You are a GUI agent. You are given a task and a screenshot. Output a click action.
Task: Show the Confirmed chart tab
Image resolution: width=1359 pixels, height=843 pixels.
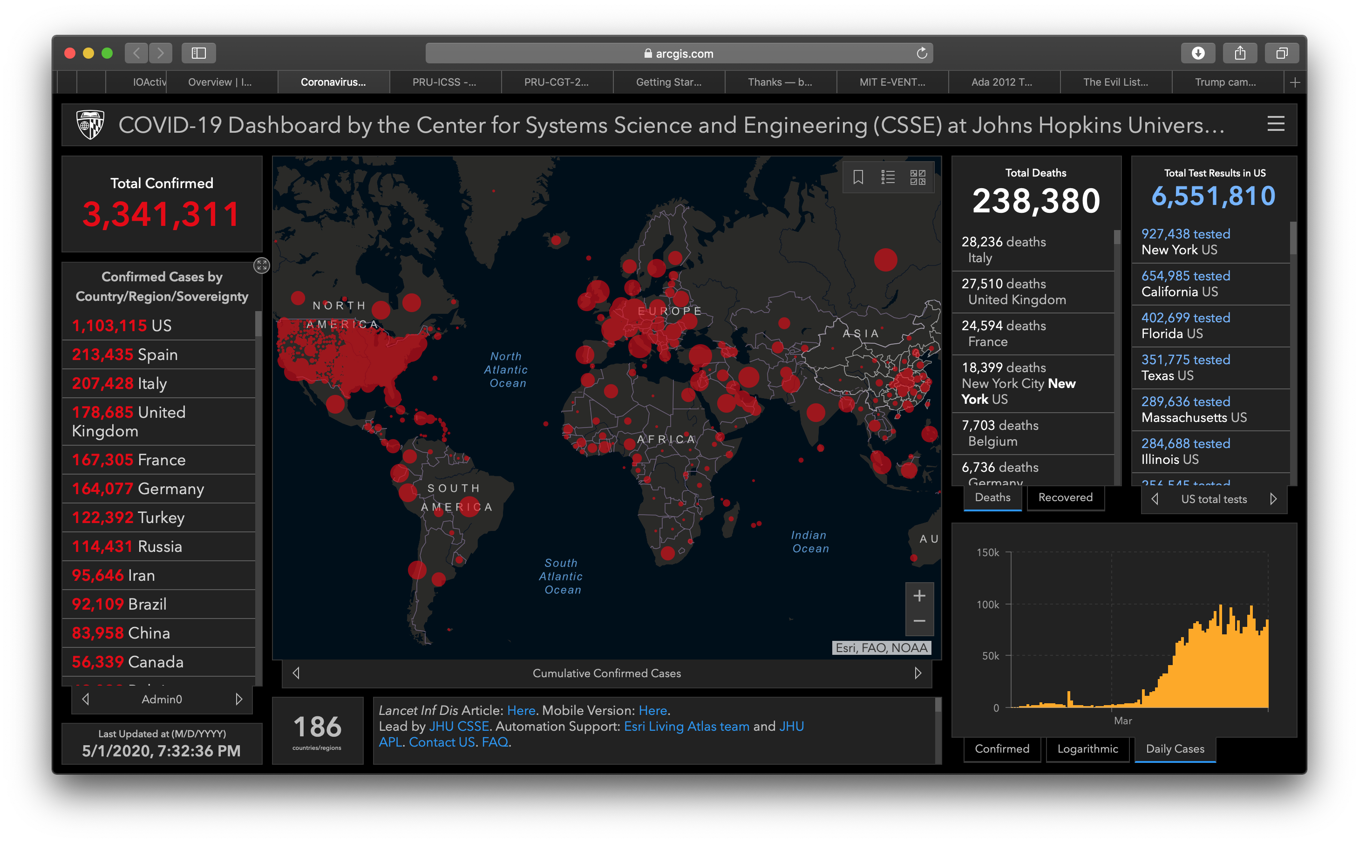click(1002, 749)
